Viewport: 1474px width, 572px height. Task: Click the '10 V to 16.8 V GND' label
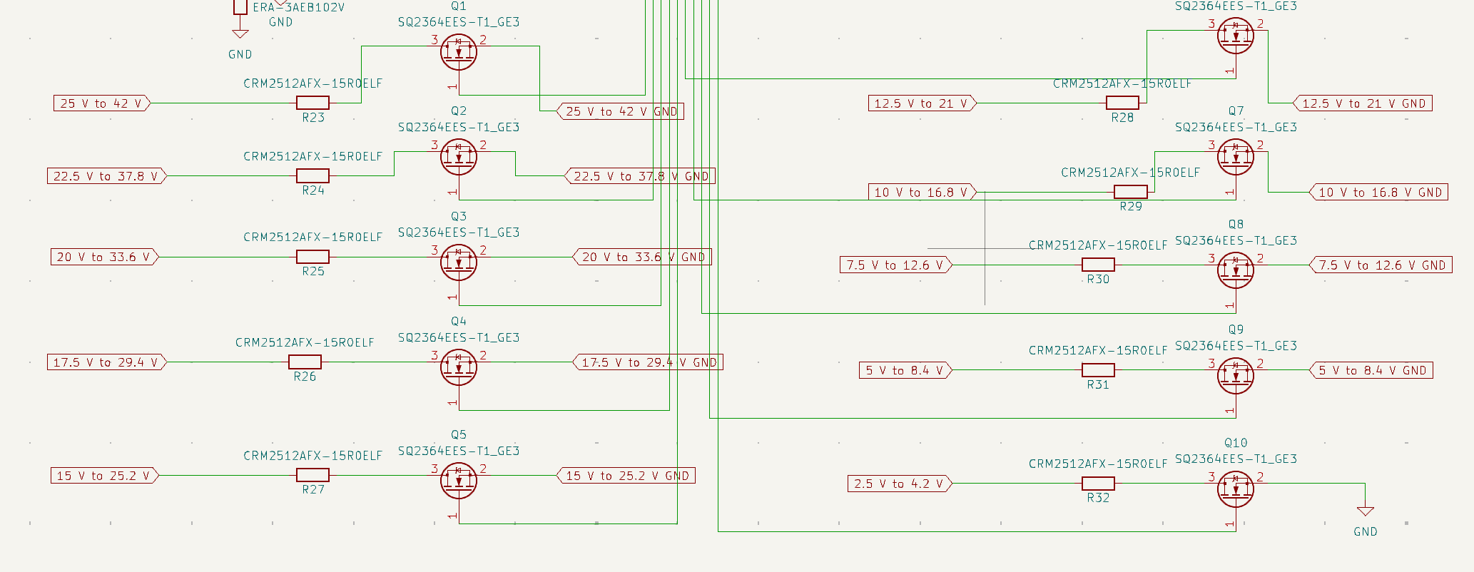click(x=1378, y=193)
